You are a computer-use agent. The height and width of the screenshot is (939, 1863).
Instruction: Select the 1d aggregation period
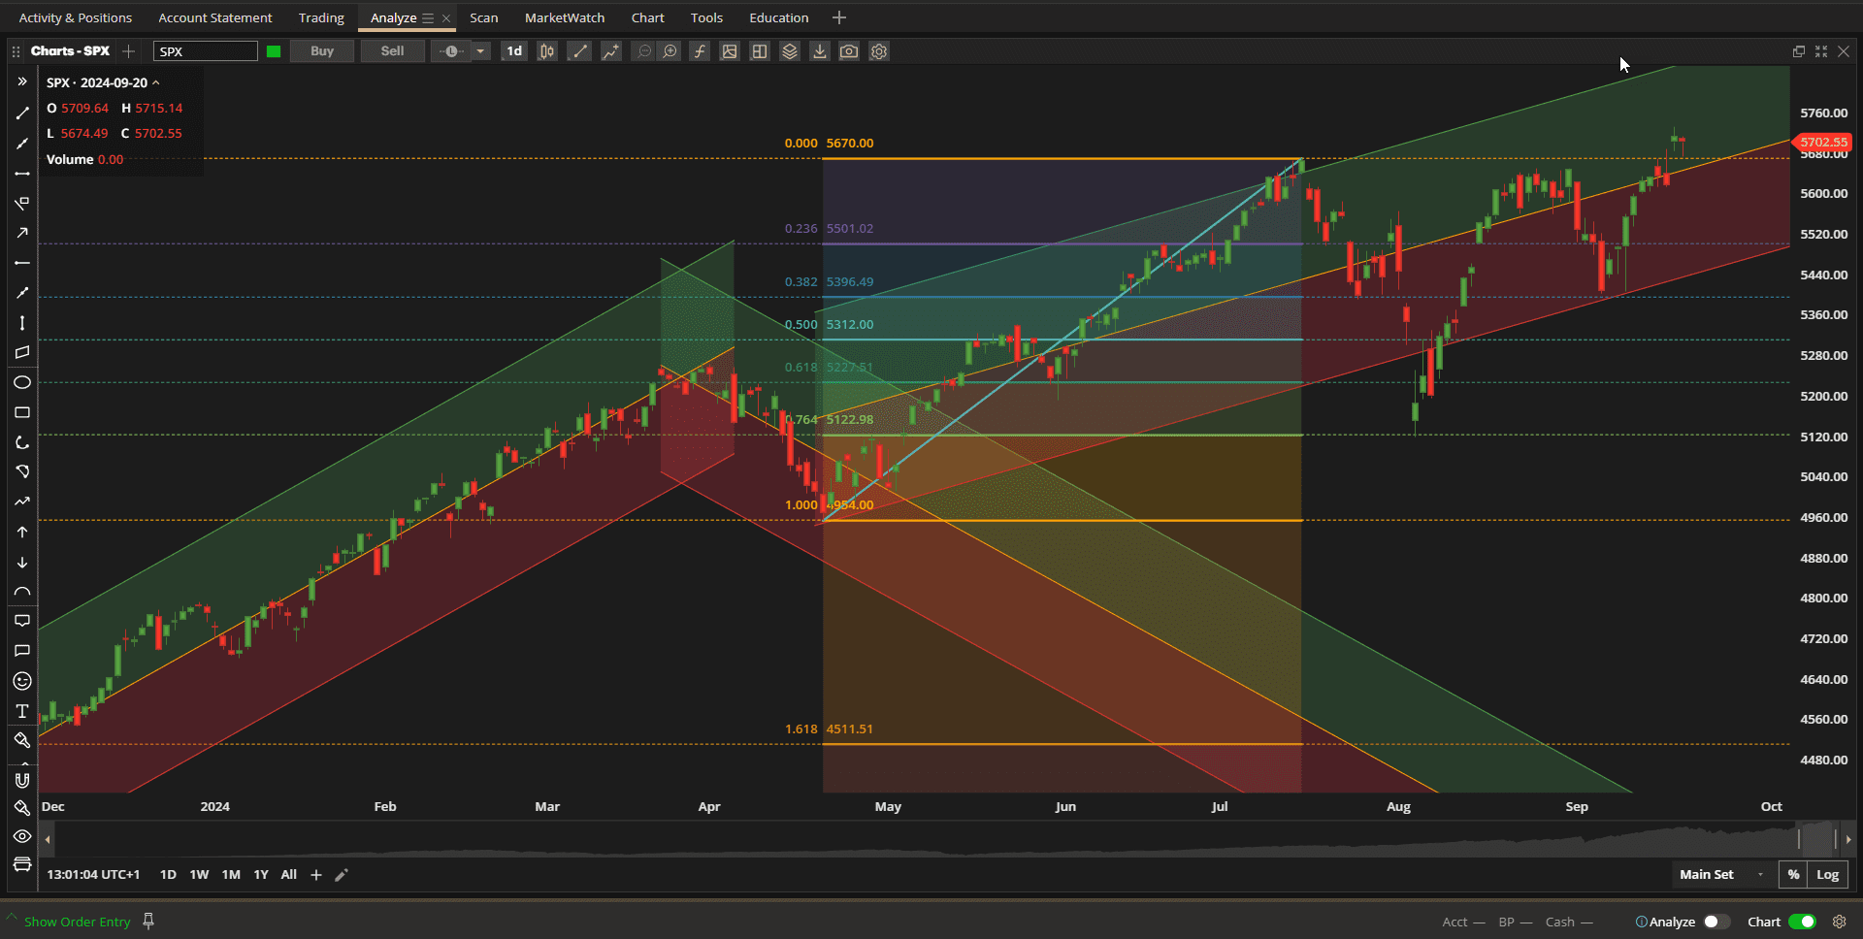click(514, 51)
